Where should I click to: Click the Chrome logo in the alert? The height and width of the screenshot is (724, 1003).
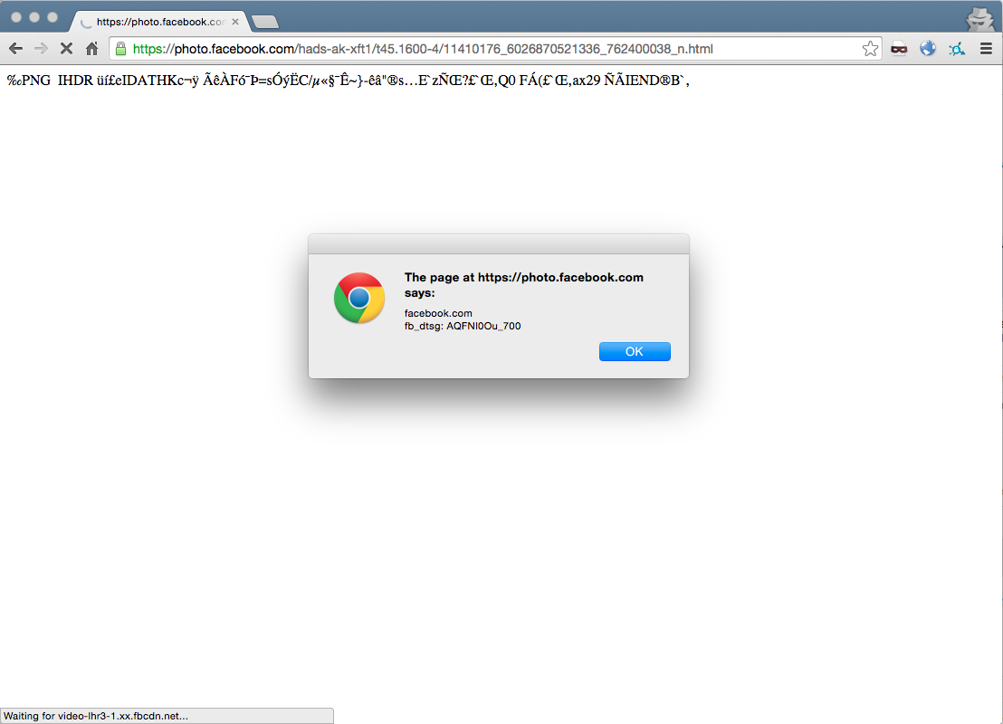point(359,298)
